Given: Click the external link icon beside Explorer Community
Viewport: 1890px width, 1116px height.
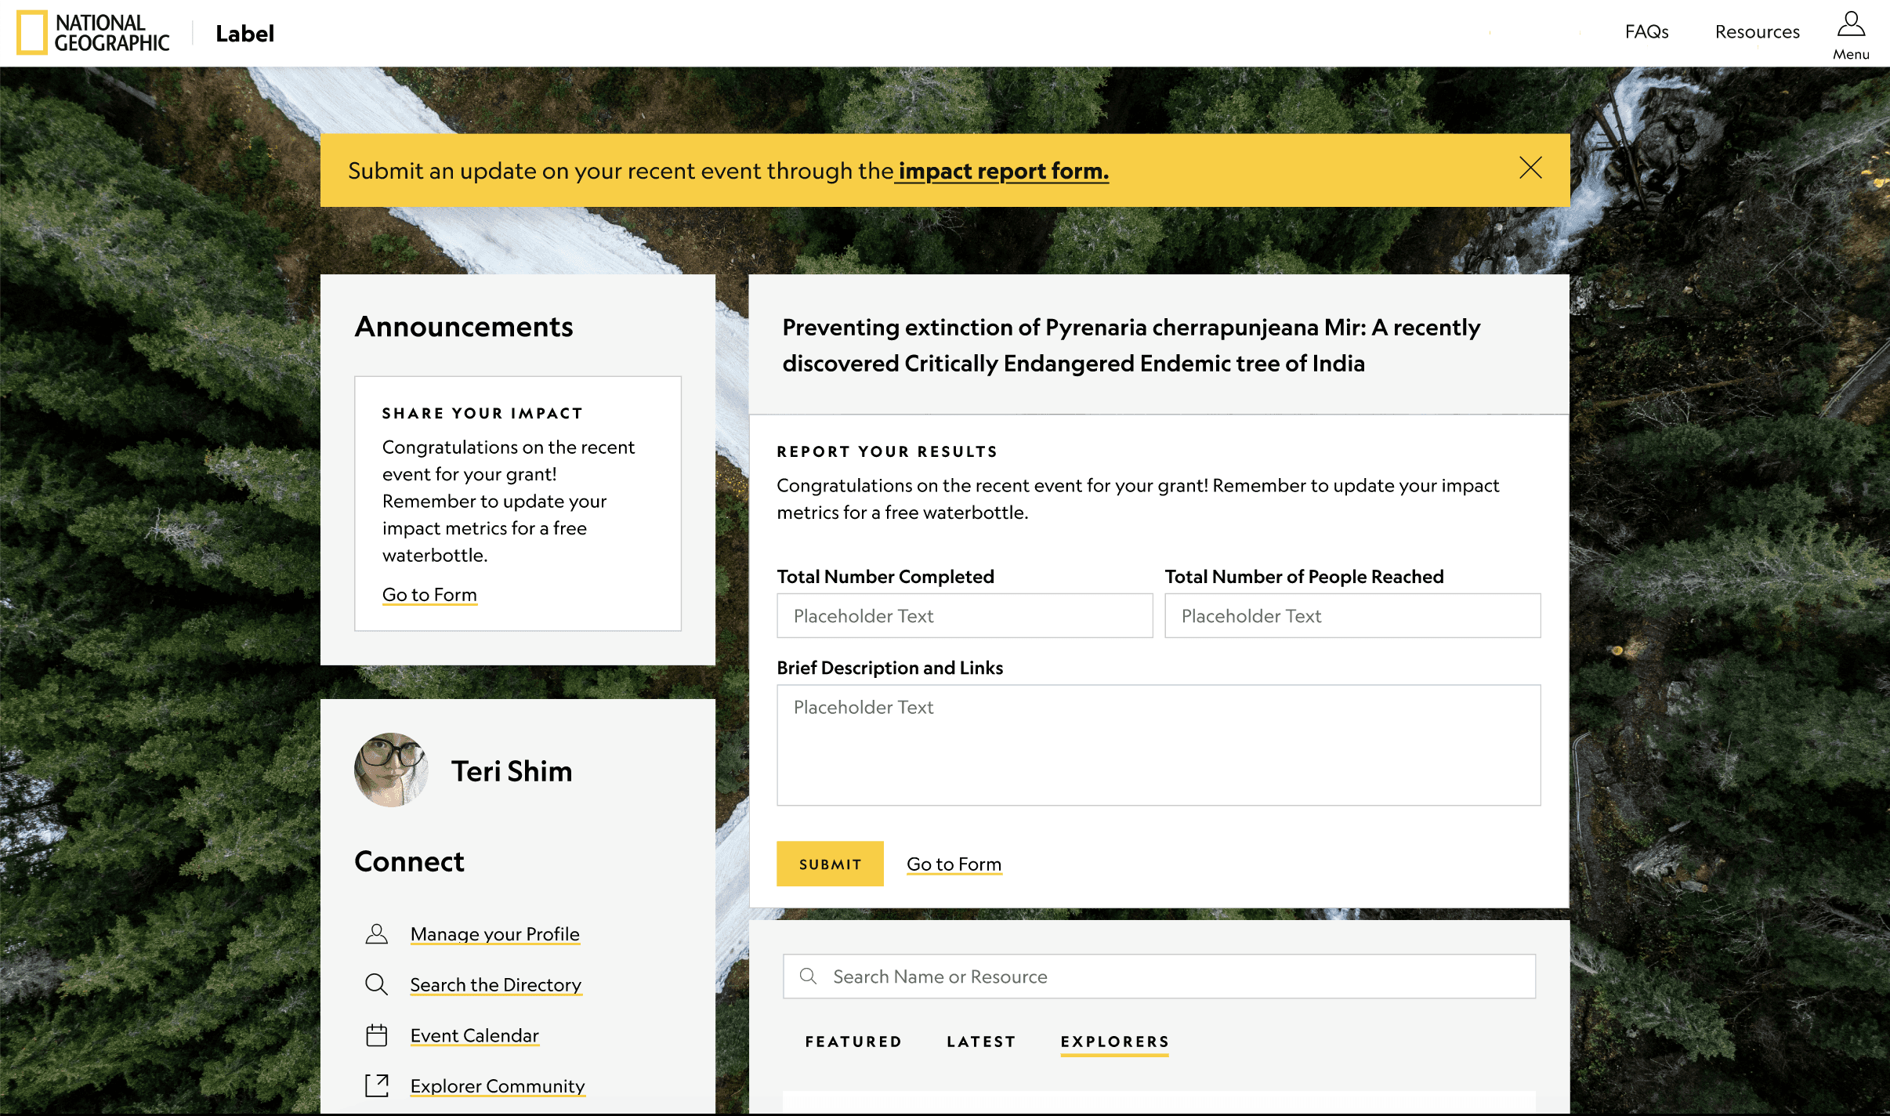Looking at the screenshot, I should coord(376,1085).
